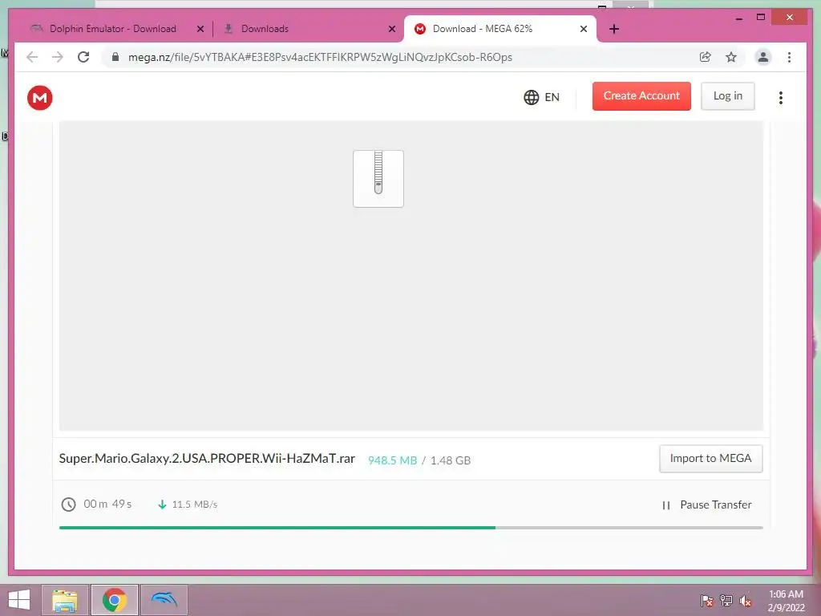View site security lock info
Image resolution: width=821 pixels, height=616 pixels.
[x=115, y=57]
